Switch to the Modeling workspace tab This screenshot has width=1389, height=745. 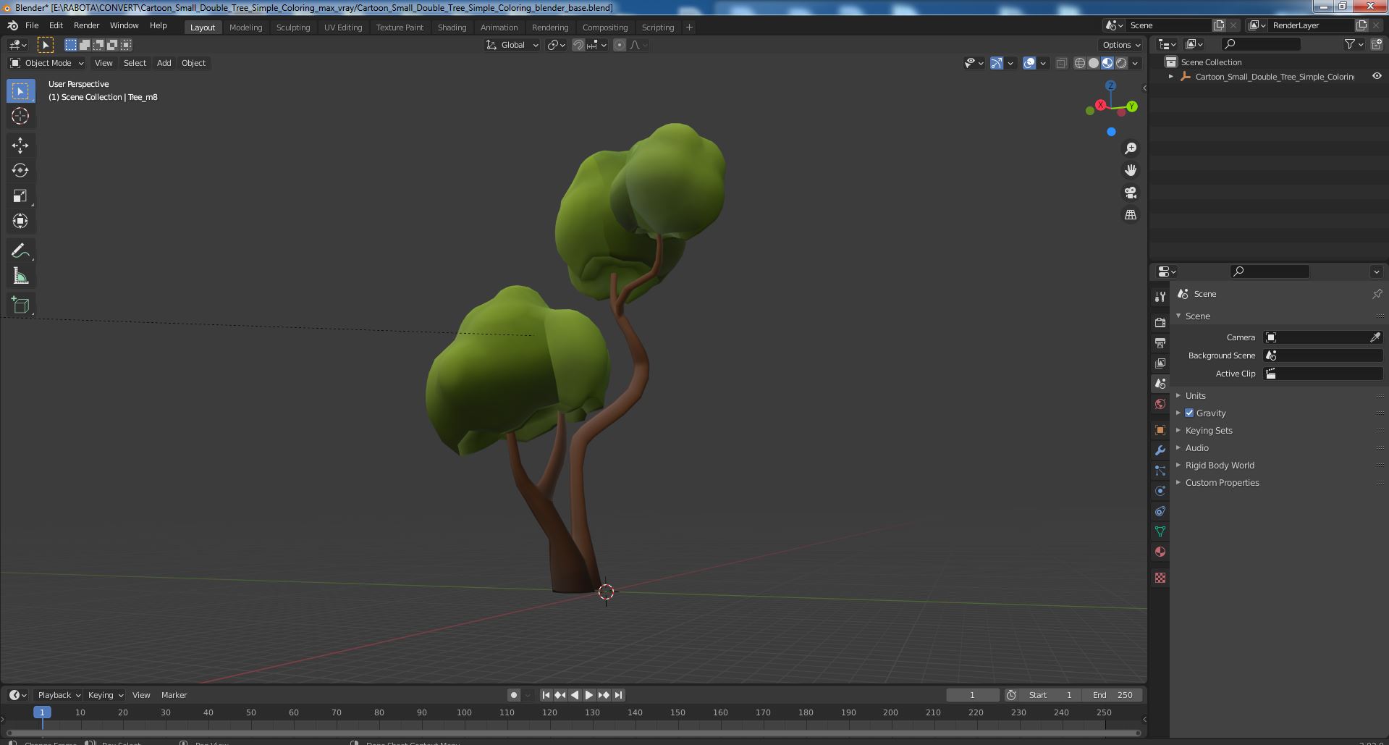pyautogui.click(x=245, y=28)
